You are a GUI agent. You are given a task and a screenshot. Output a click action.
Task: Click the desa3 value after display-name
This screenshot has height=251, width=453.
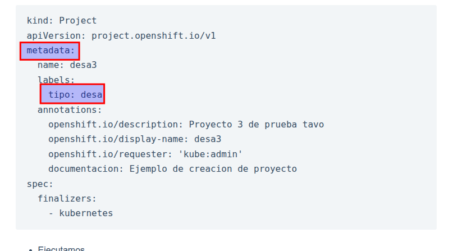208,139
